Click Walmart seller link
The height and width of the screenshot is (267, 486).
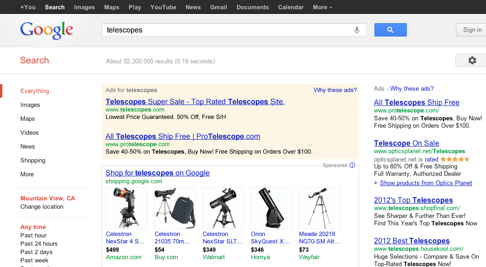point(214,257)
